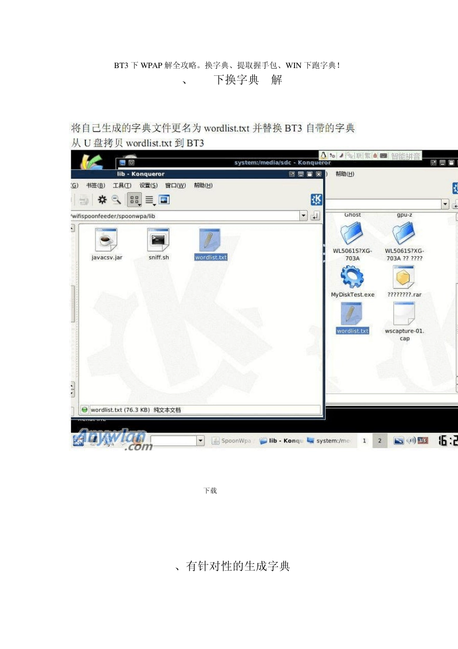
Task: Switch to system:/media taskbar entry
Action: (x=329, y=440)
